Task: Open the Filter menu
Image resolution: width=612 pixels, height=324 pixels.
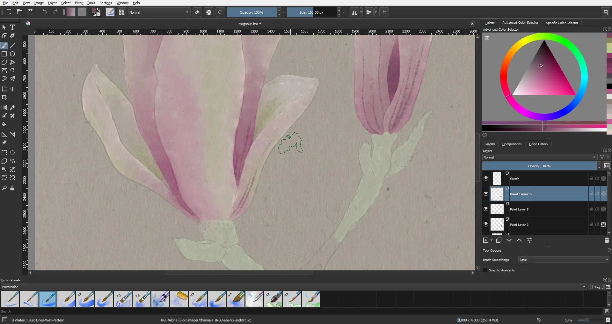Action: [x=78, y=3]
